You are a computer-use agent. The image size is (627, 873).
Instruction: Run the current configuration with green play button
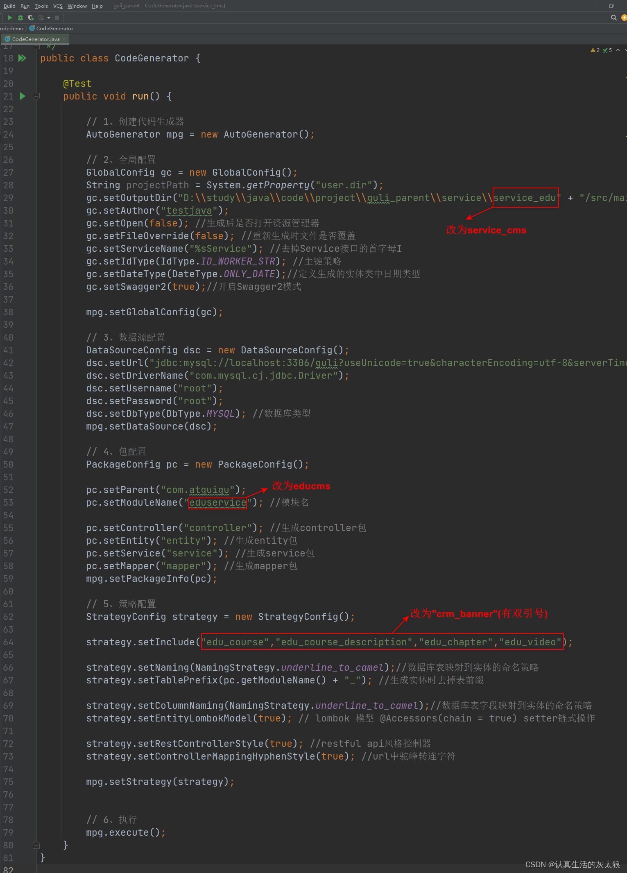pos(10,18)
